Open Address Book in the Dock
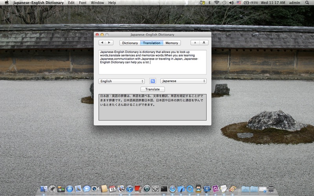The image size is (314, 196). pyautogui.click(x=104, y=189)
